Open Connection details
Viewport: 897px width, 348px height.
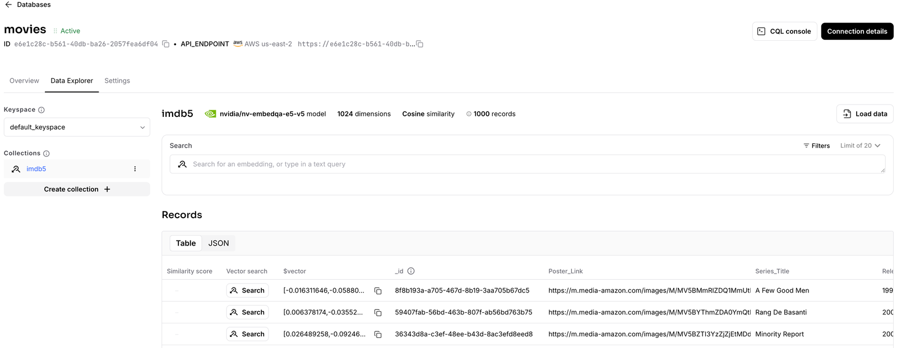coord(857,31)
